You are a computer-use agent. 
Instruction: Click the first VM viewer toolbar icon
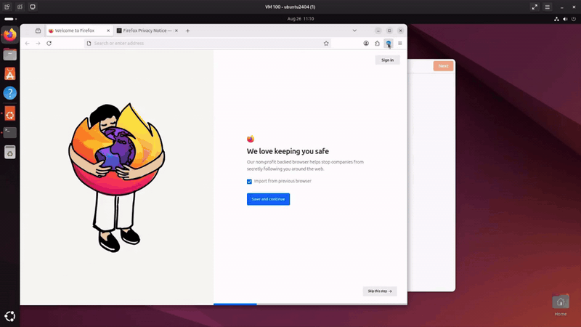pyautogui.click(x=7, y=7)
